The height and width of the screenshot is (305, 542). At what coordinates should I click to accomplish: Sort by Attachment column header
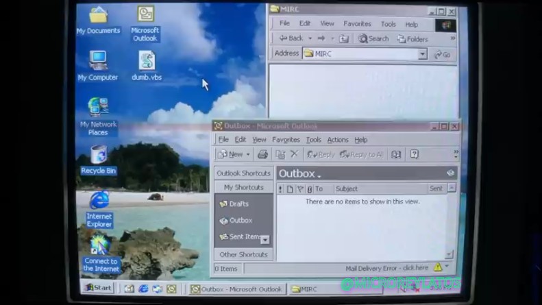point(310,188)
